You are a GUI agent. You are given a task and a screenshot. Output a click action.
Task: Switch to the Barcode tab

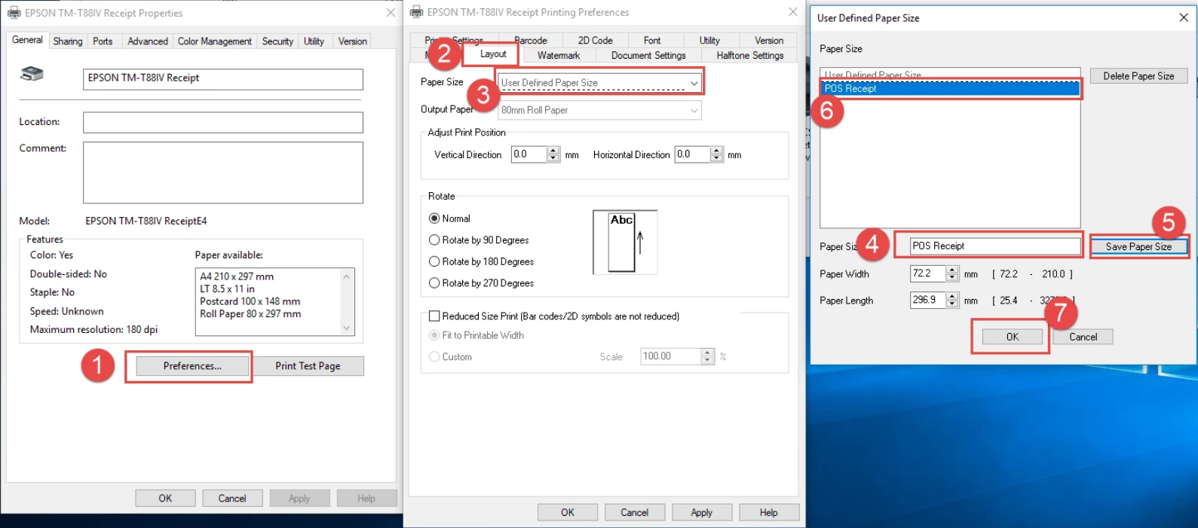(531, 41)
